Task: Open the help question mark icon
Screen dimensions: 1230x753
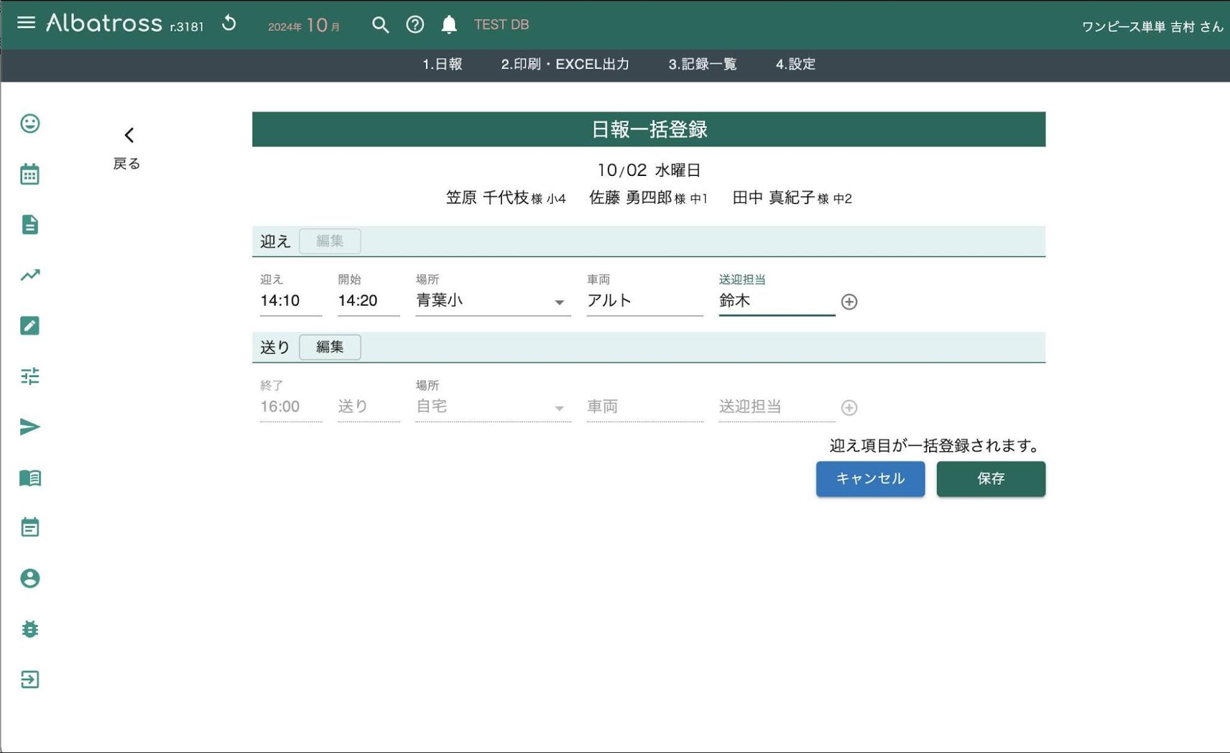Action: click(x=415, y=25)
